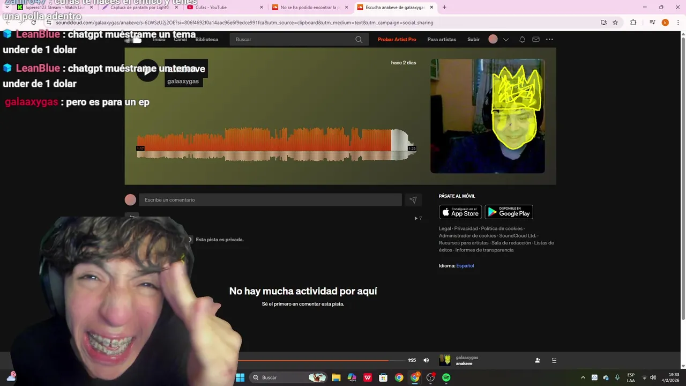686x386 pixels.
Task: Open galaaxygas in the bottom player
Action: 467,357
